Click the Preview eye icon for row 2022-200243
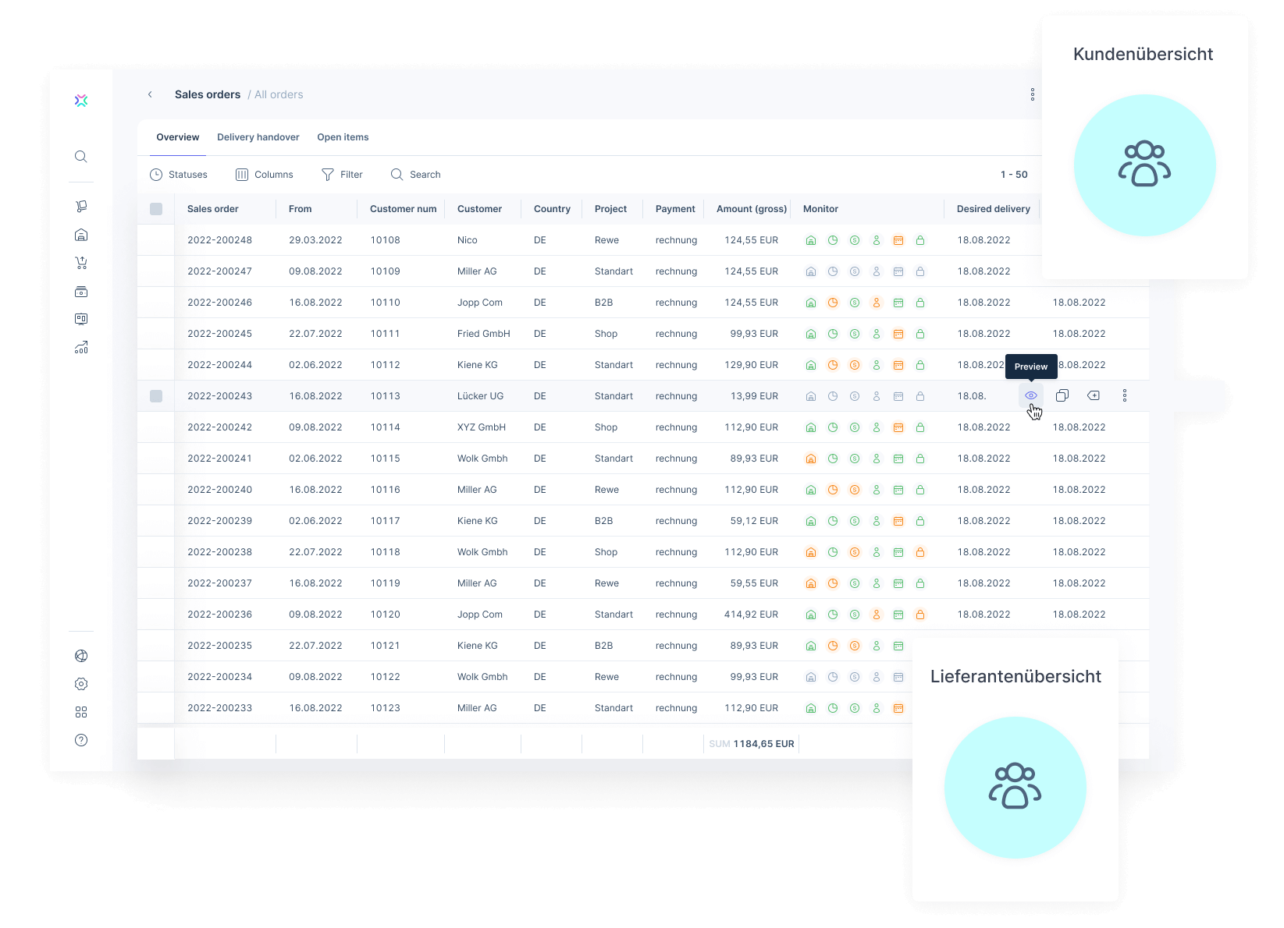1284x928 pixels. coord(1031,395)
